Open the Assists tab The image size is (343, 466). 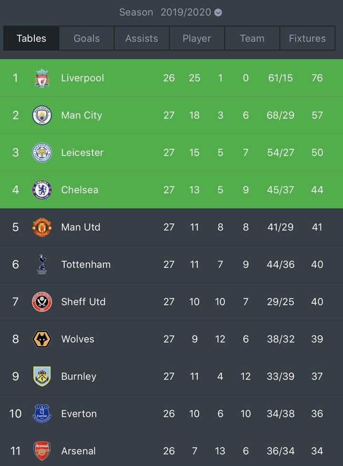[141, 39]
